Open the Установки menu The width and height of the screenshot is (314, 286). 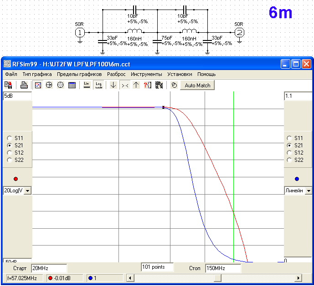click(180, 74)
